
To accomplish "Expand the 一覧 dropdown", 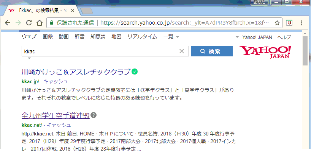I will pyautogui.click(x=171, y=37).
